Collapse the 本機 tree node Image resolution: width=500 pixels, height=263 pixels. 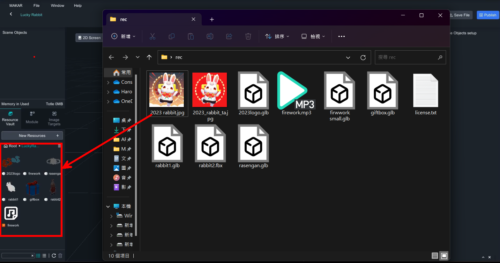(x=108, y=206)
